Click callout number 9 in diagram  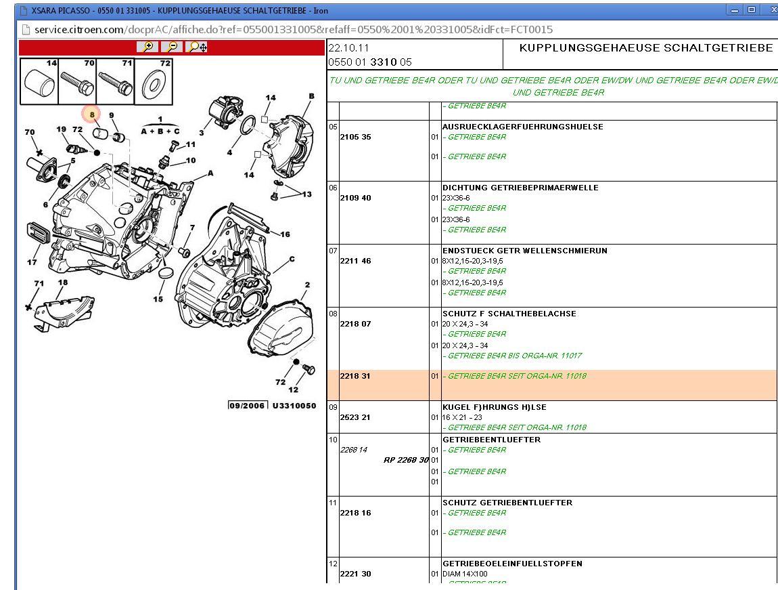(x=112, y=115)
